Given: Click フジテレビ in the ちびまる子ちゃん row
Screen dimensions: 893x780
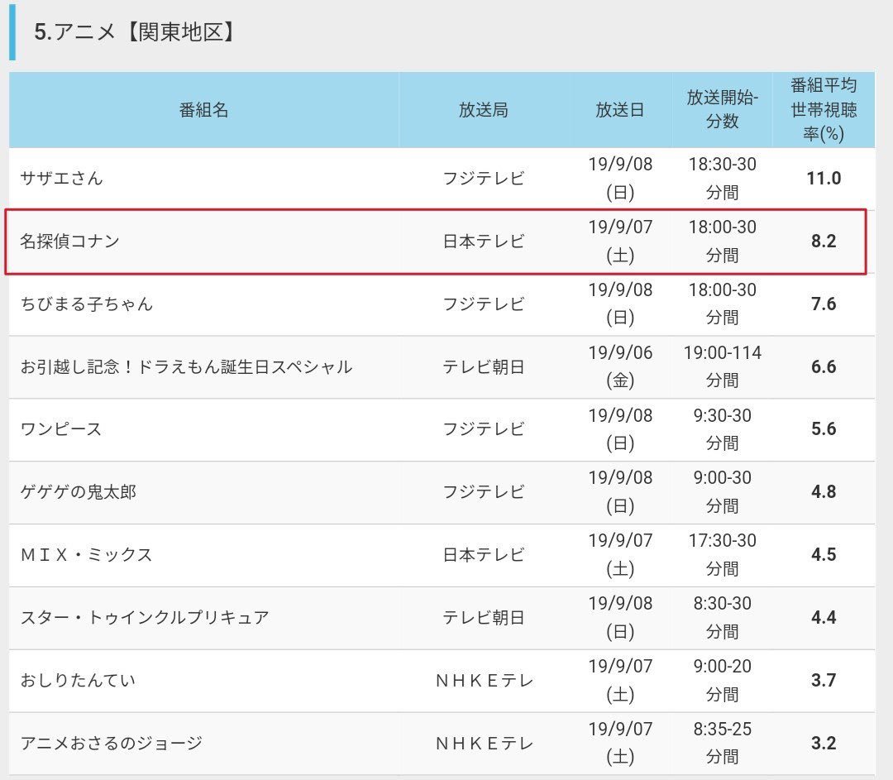Looking at the screenshot, I should pos(484,304).
